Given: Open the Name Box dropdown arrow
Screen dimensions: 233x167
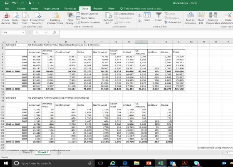Looking at the screenshot, I should [23, 32].
